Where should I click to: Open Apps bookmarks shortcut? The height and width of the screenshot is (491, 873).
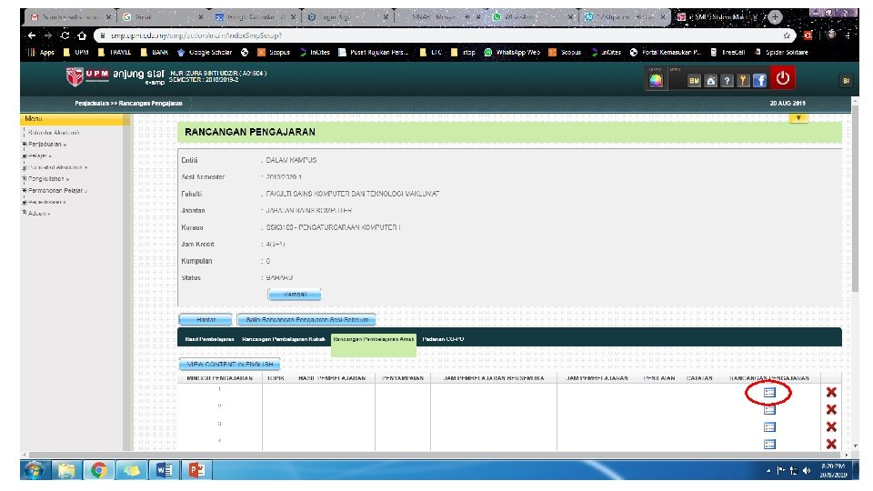pos(41,52)
